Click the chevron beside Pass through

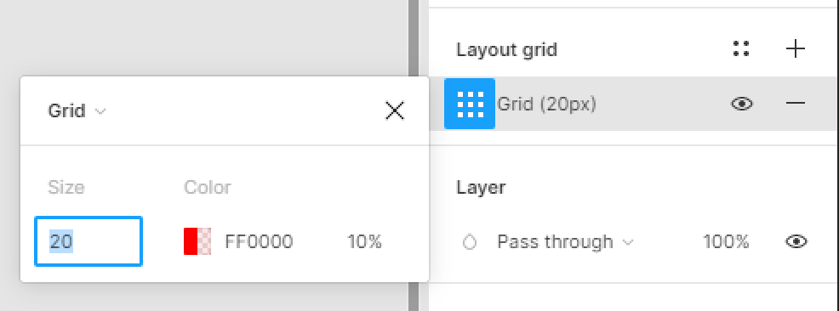pyautogui.click(x=628, y=243)
